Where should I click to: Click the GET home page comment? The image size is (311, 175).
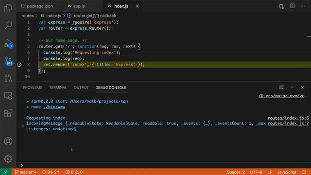(x=63, y=40)
